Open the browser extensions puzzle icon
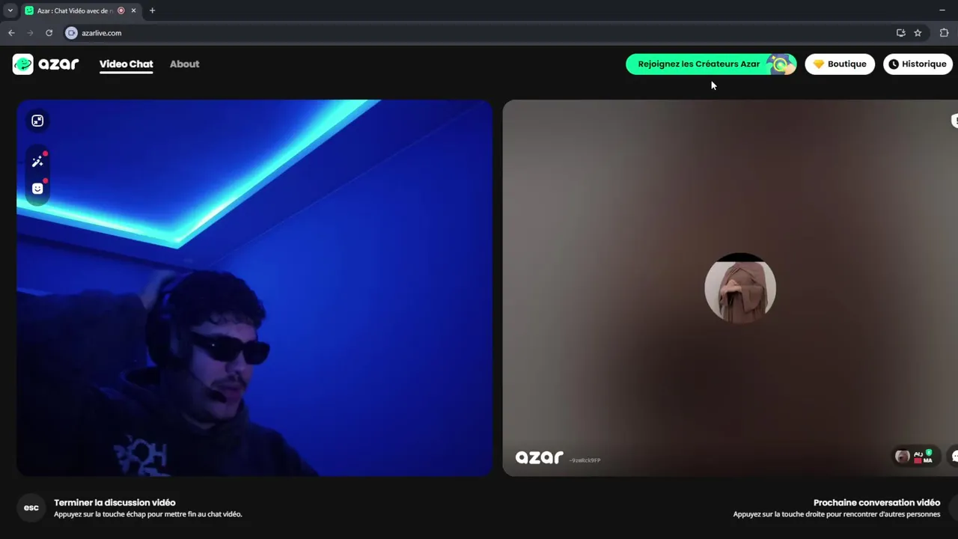Image resolution: width=958 pixels, height=539 pixels. pos(944,33)
